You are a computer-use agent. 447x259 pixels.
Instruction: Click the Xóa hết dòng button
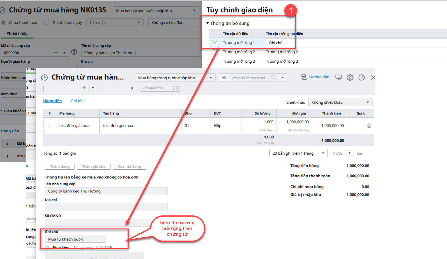coord(129,166)
